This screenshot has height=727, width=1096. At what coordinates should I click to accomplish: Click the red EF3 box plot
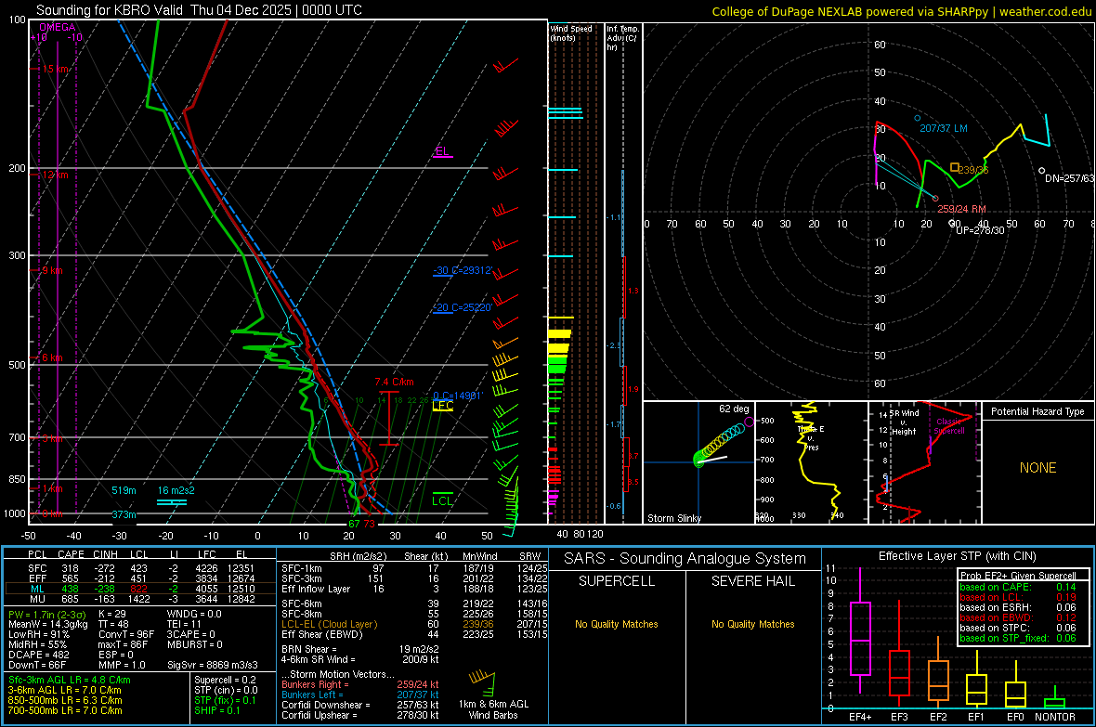tap(899, 654)
